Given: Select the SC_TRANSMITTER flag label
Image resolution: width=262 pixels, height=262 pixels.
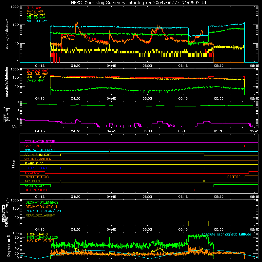Looking at the screenshot, I should tap(38, 159).
